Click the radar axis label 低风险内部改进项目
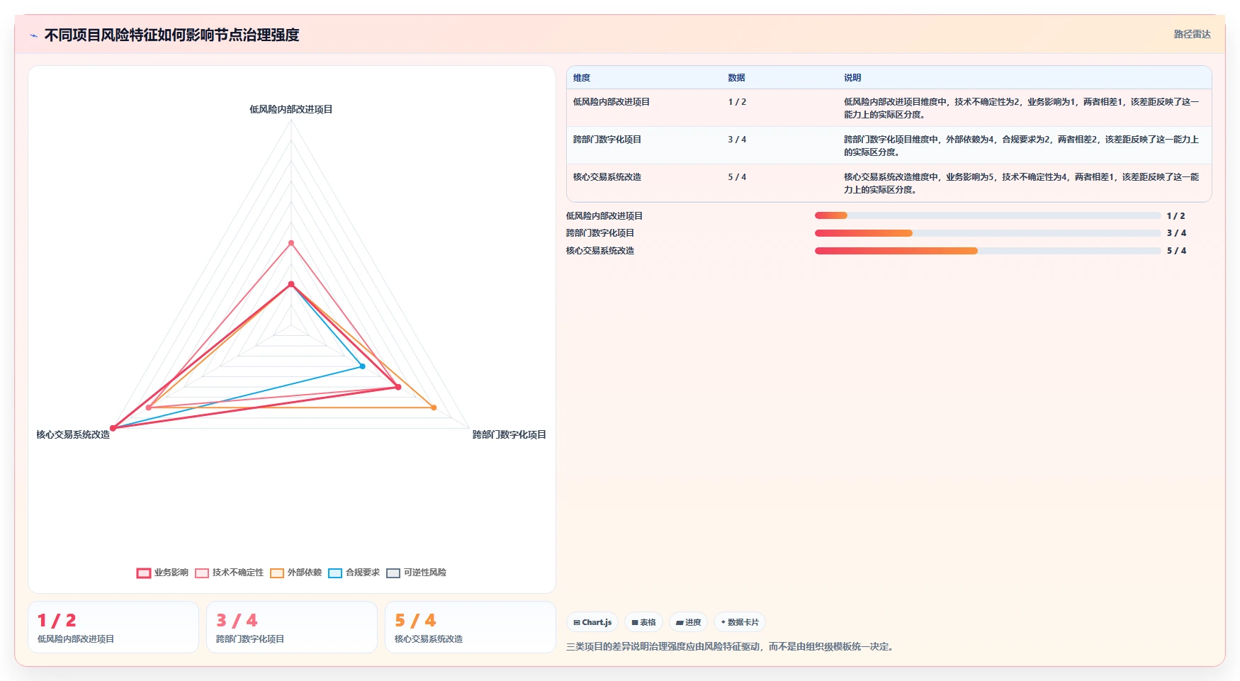This screenshot has width=1240, height=681. 291,109
